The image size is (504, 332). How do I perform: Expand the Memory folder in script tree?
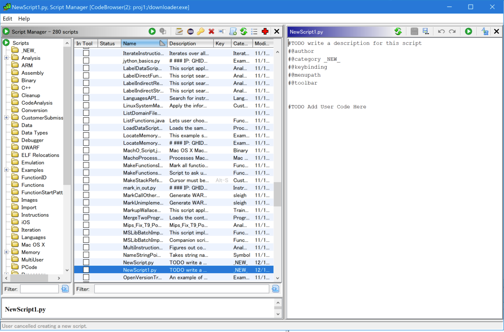[x=6, y=252]
